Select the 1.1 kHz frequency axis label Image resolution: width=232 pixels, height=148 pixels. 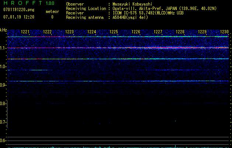(x=3, y=48)
